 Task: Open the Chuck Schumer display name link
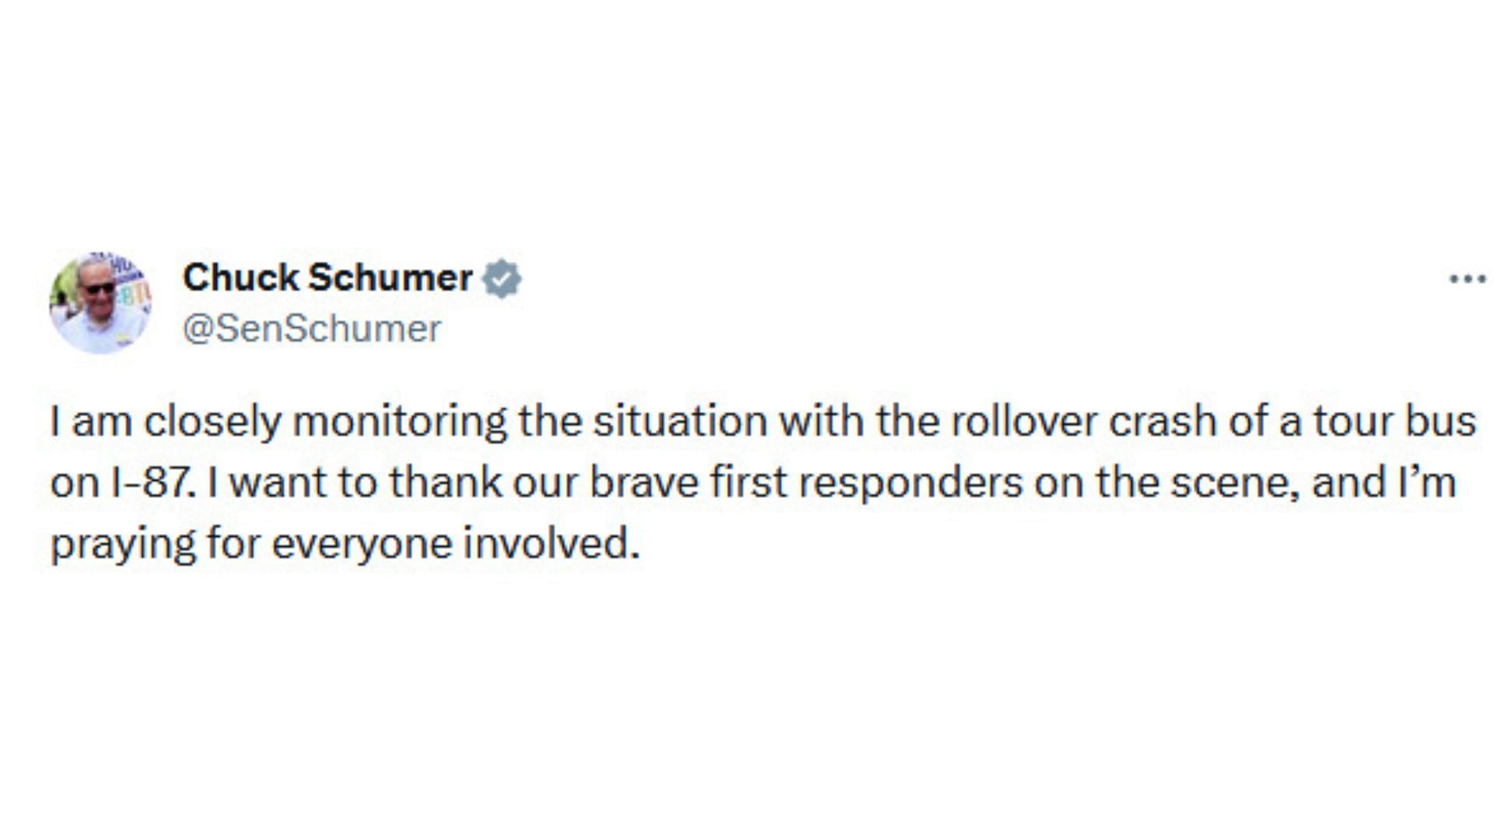click(x=327, y=277)
